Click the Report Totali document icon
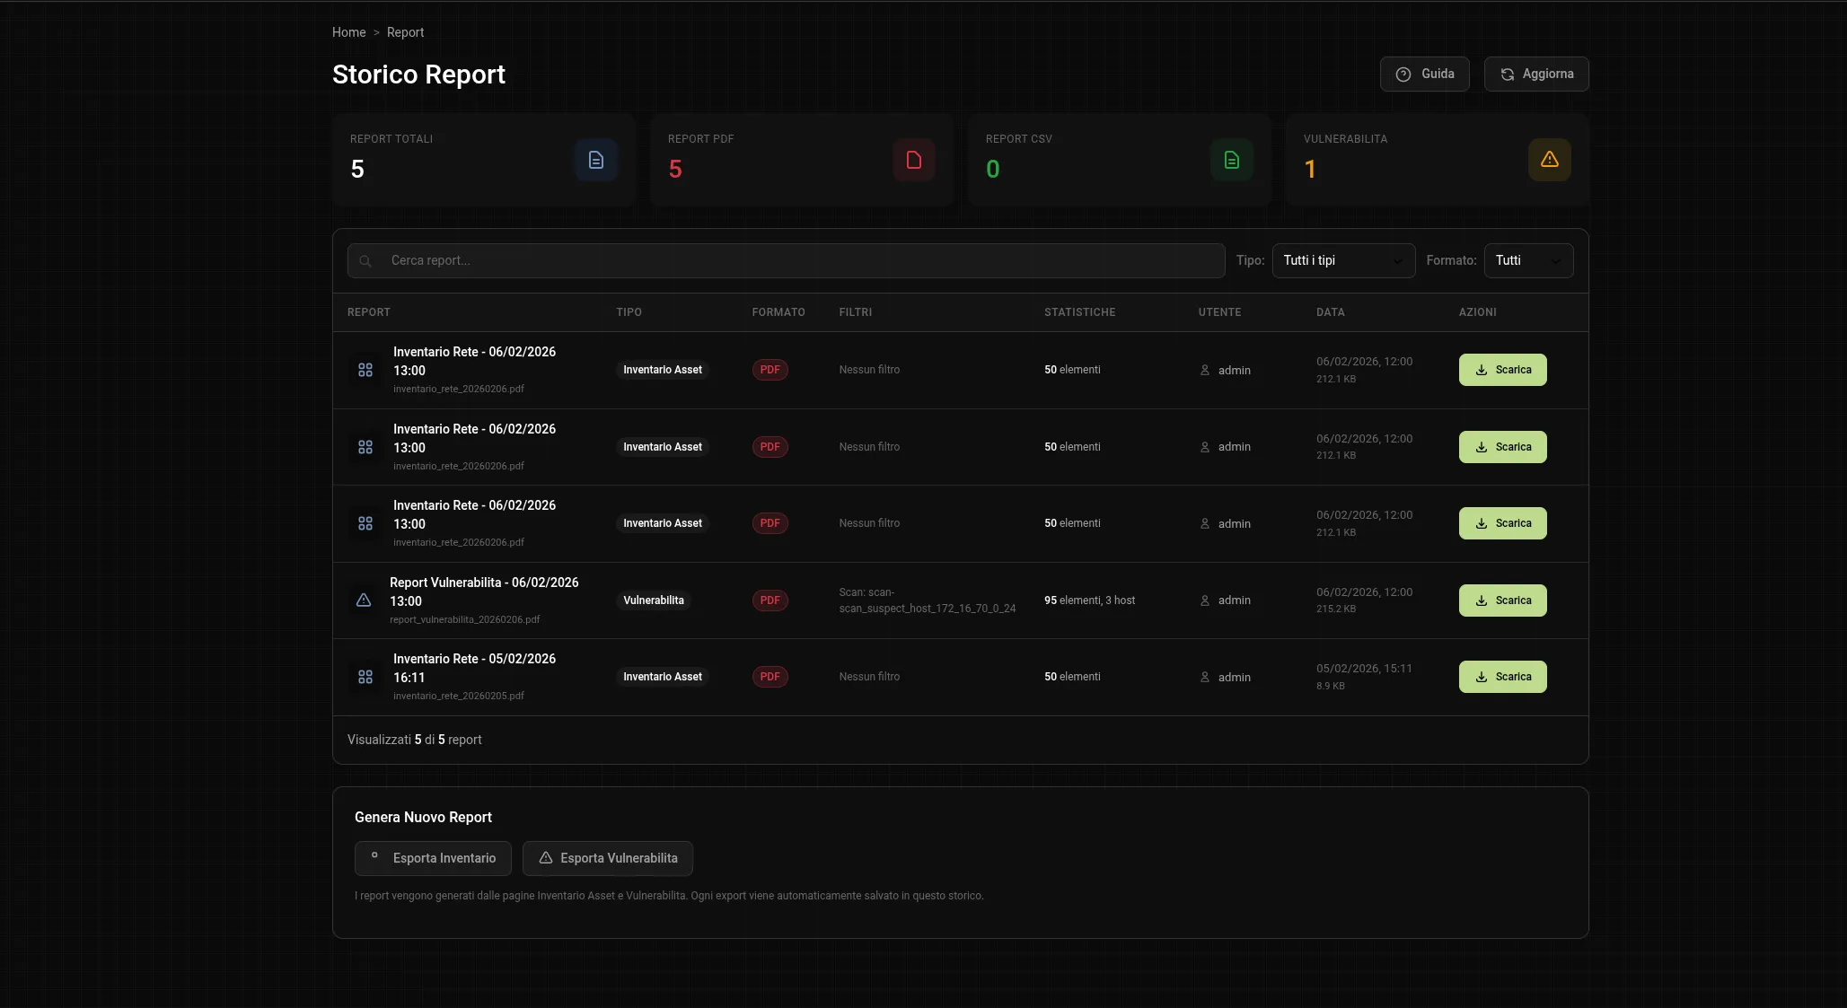 (x=595, y=160)
